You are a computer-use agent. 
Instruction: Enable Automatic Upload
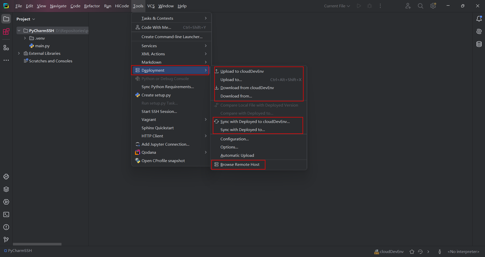(x=237, y=155)
